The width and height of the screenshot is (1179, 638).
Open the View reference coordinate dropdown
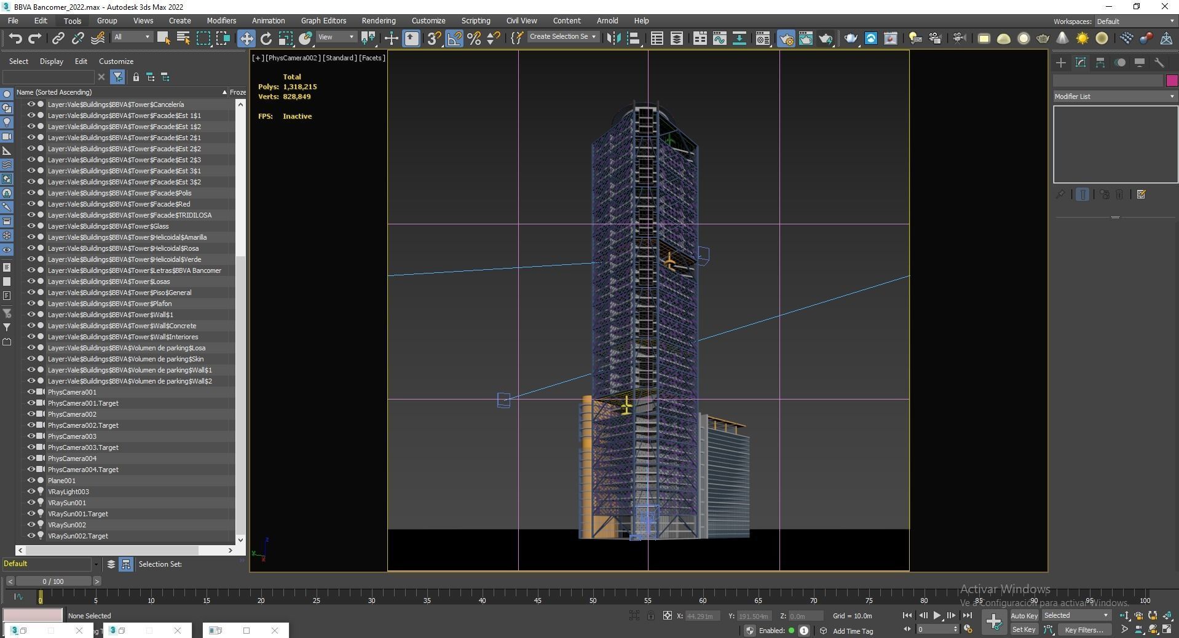click(x=336, y=37)
